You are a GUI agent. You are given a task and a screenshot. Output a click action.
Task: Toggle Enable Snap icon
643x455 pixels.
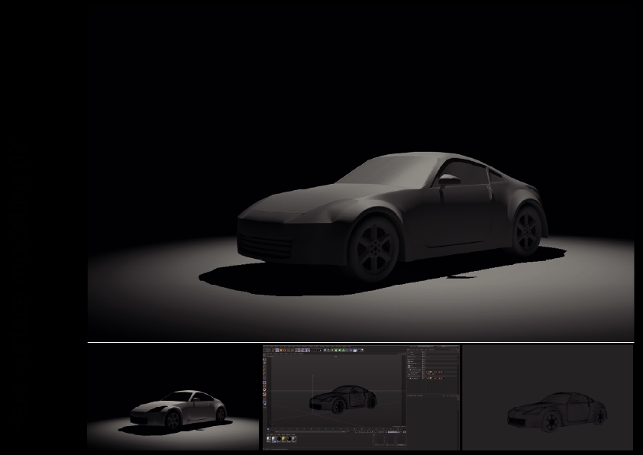(264, 395)
